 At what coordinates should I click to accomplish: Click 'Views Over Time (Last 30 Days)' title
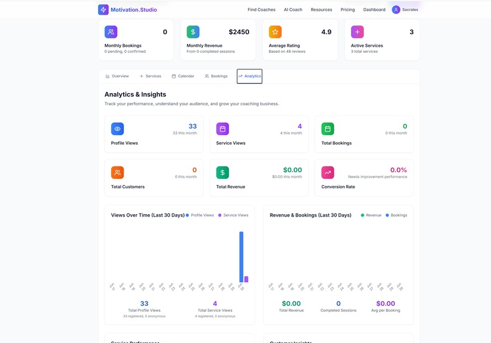pyautogui.click(x=148, y=215)
